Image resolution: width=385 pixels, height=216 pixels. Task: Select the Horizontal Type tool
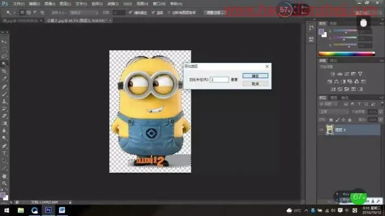pyautogui.click(x=4, y=153)
